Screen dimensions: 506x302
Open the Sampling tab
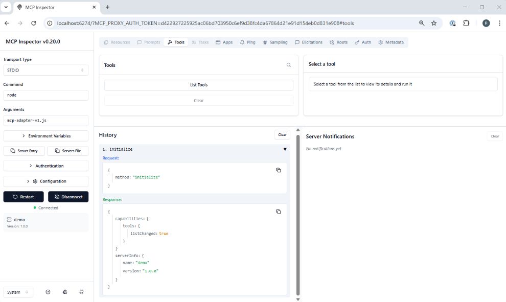click(275, 42)
